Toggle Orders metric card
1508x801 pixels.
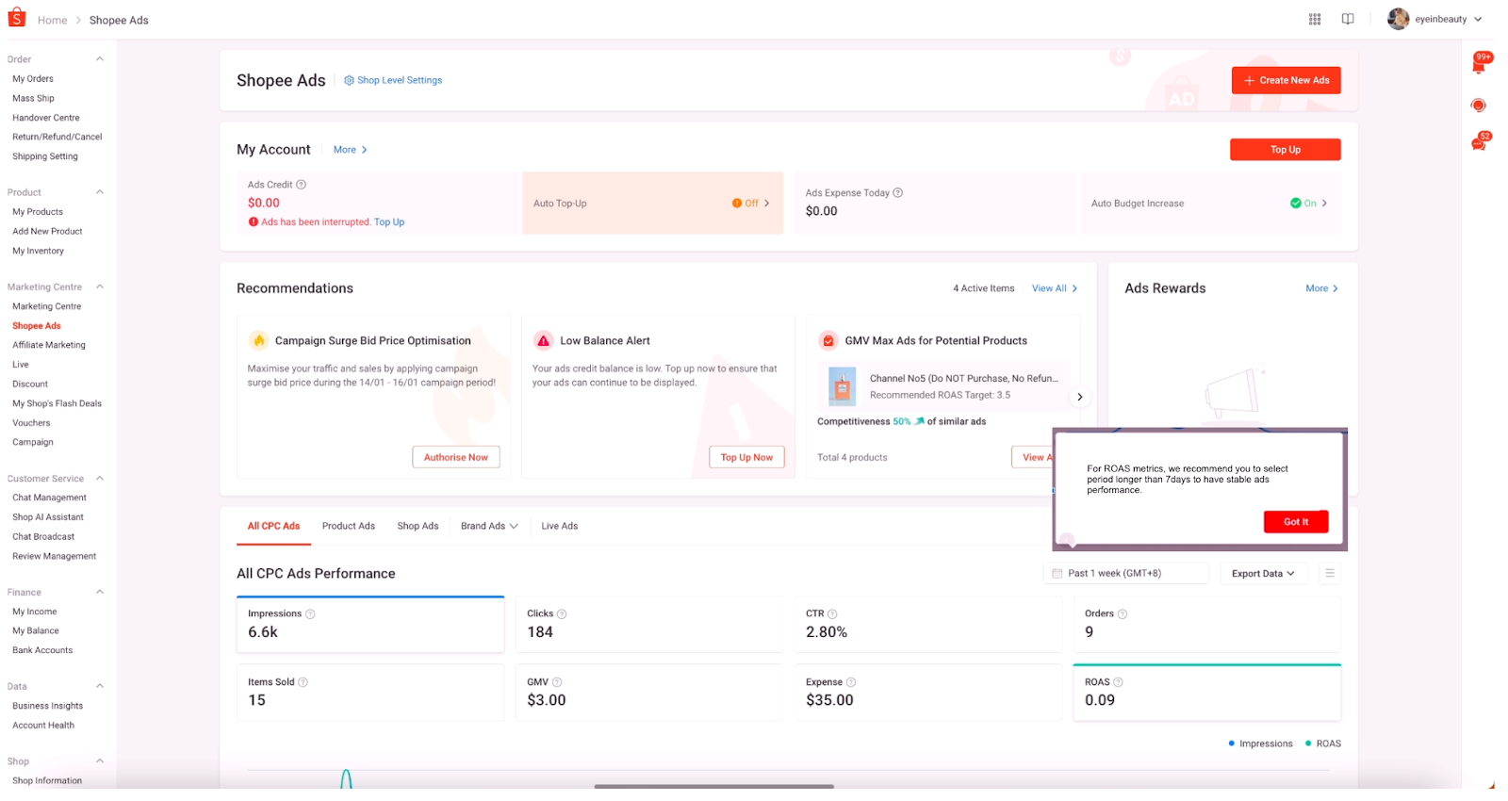tap(1207, 624)
